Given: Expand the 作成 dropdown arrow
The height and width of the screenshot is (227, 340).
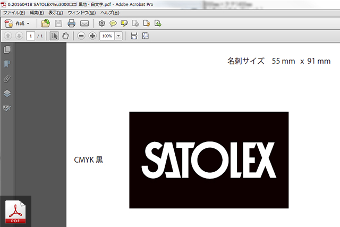Looking at the screenshot, I should tap(28, 23).
